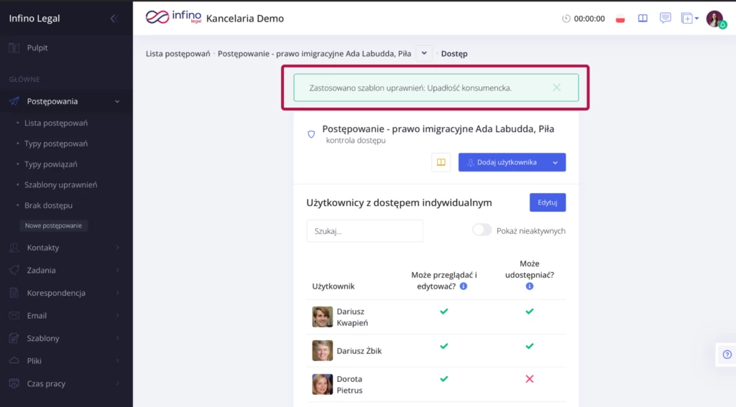Open the breadcrumb dropdown arrow

click(424, 53)
